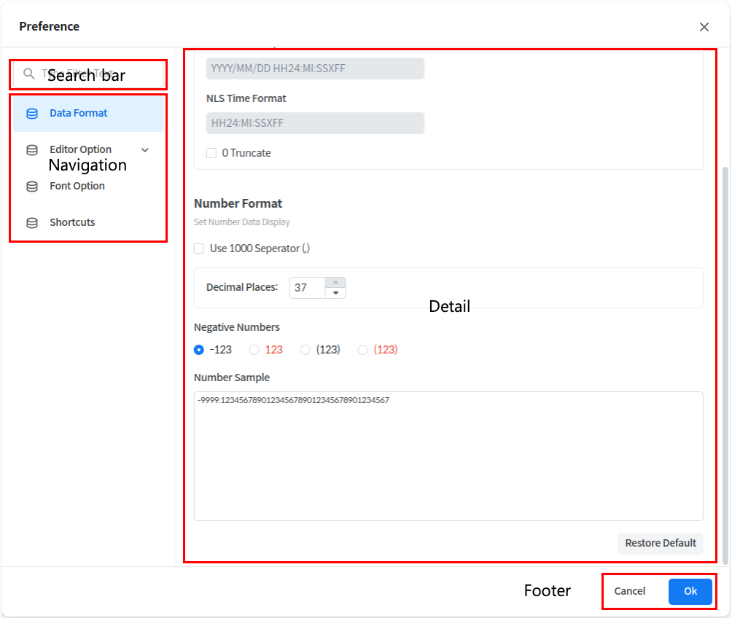Click the search magnifier icon
The image size is (732, 618).
pos(29,74)
